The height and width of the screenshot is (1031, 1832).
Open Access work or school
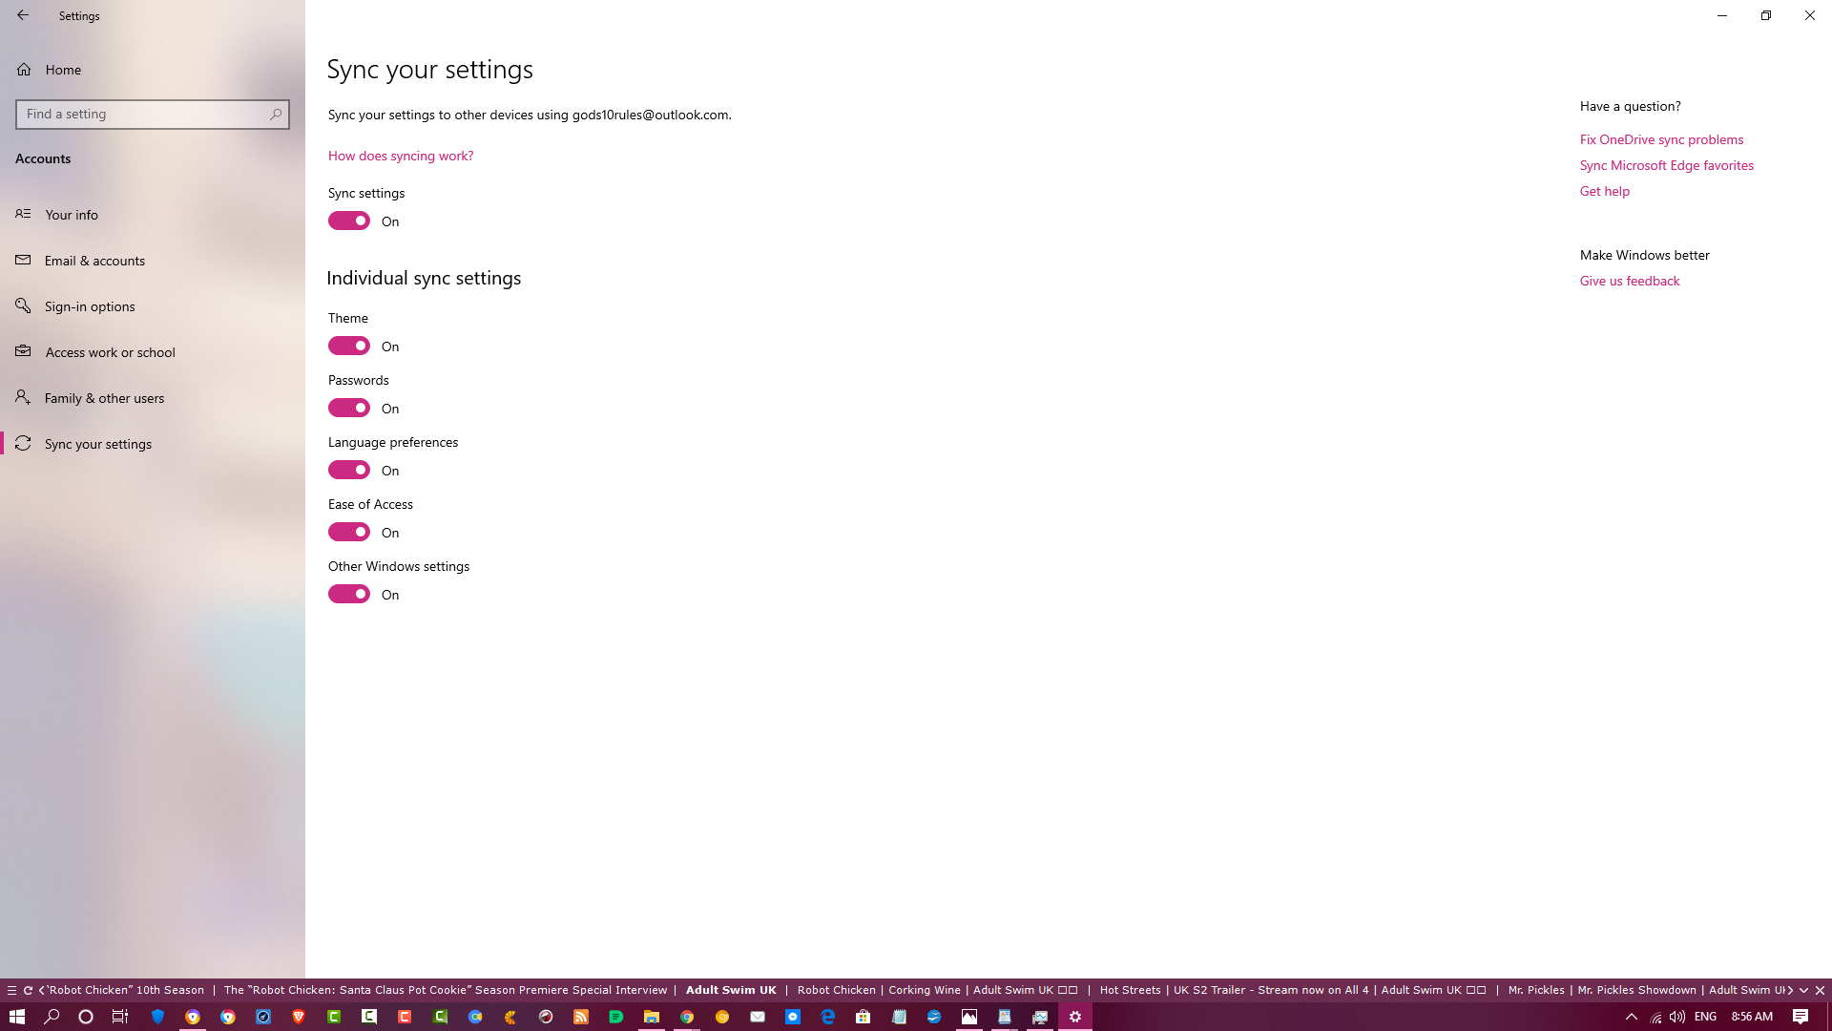pyautogui.click(x=110, y=352)
